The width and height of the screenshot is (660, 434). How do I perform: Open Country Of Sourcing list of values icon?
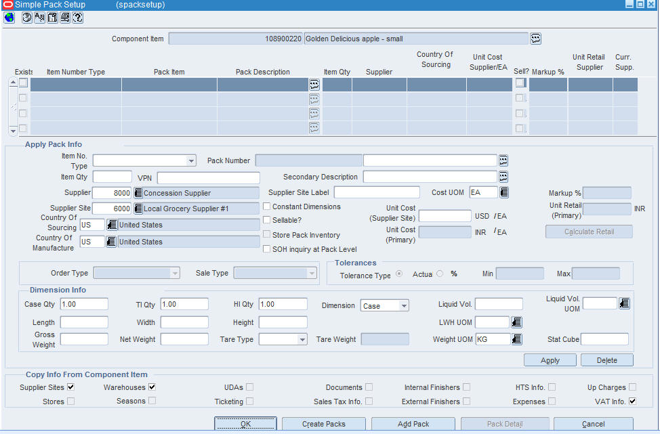point(111,225)
